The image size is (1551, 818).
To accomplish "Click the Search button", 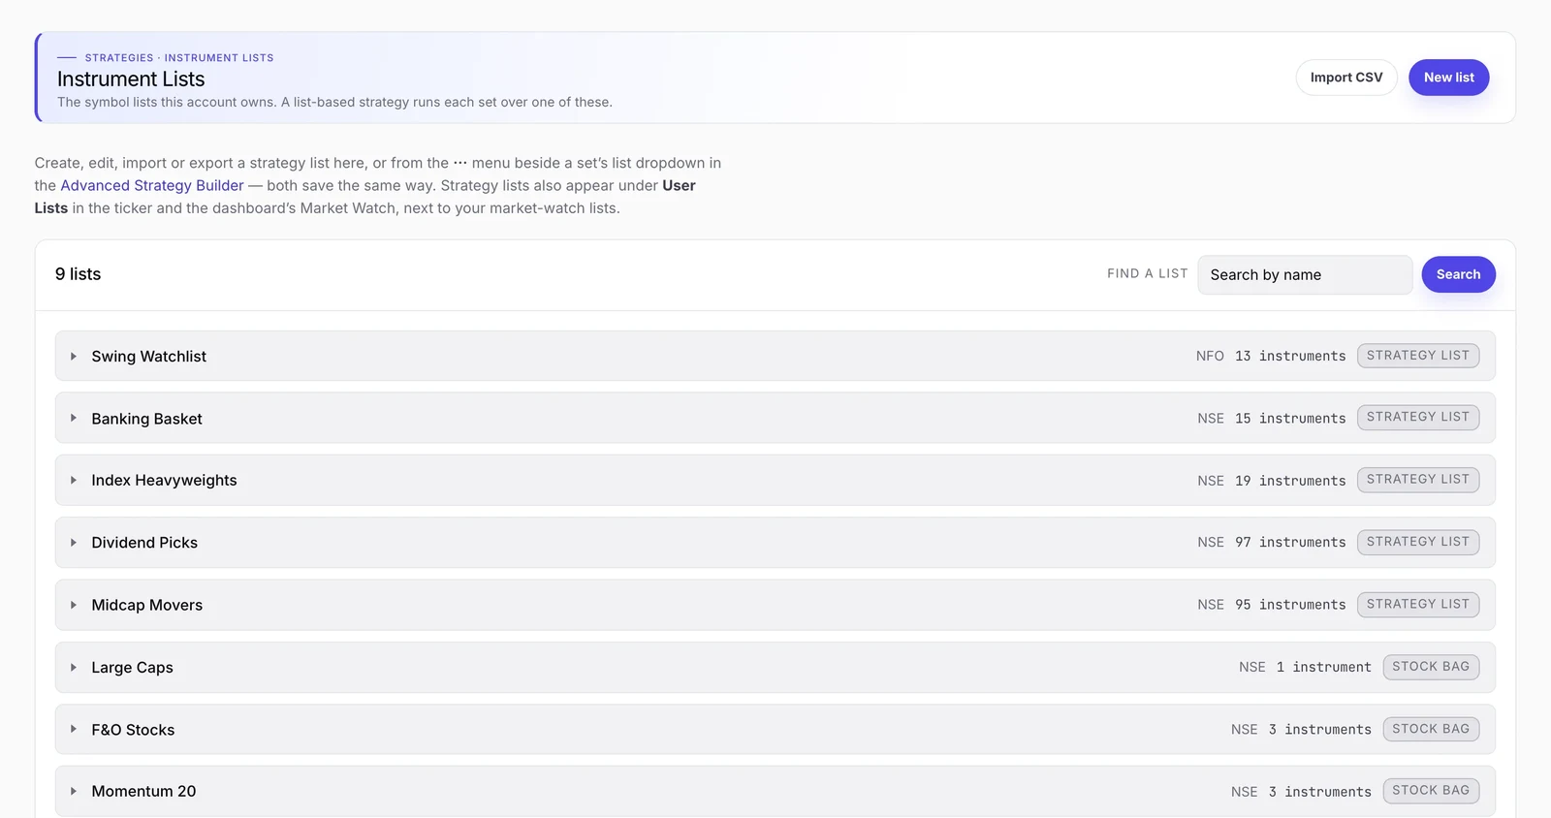I will point(1458,275).
